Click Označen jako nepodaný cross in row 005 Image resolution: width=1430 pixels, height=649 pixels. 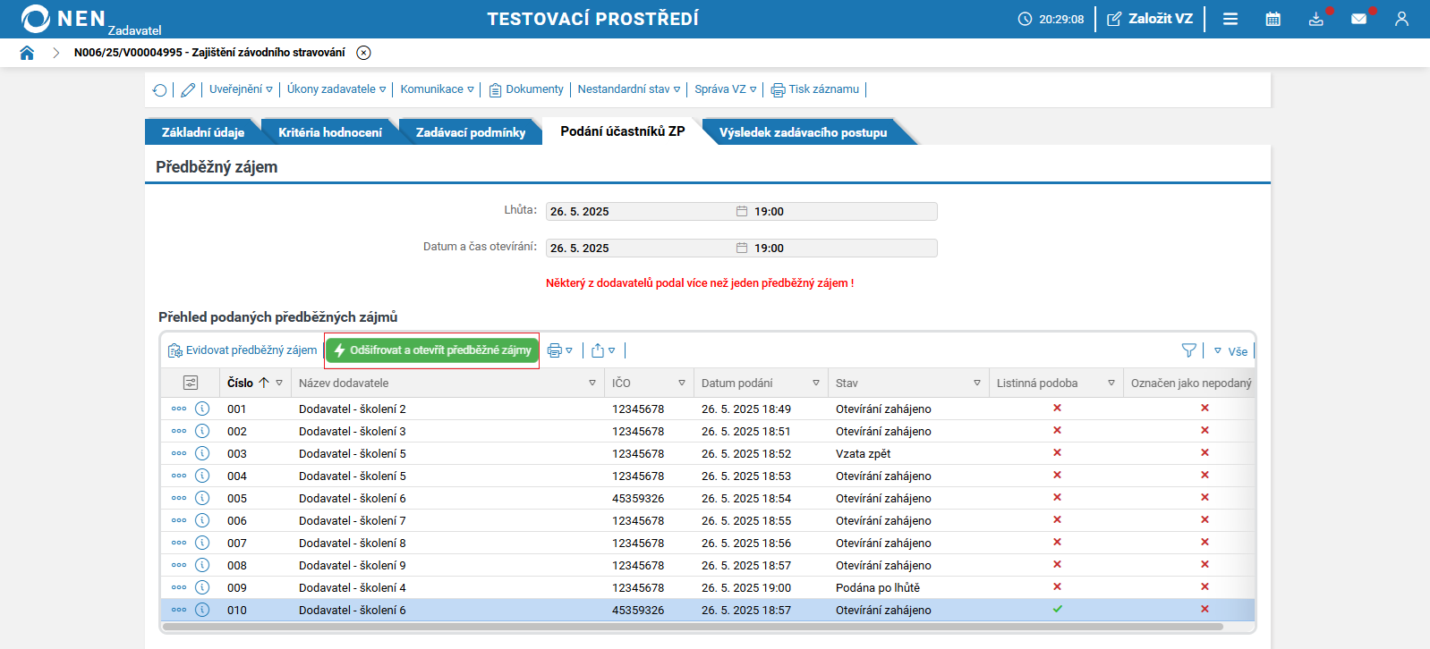coord(1204,497)
